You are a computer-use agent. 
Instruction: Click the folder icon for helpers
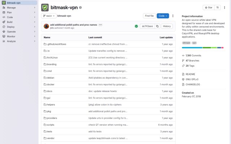point(45,105)
